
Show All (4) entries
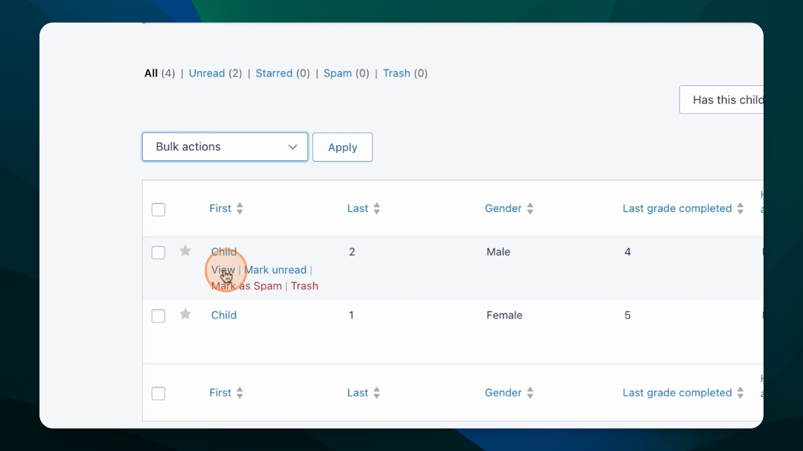point(160,73)
